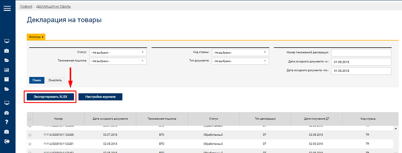The image size is (402, 153).
Task: Tick the select-all checkbox in the table header
Action: 29,119
